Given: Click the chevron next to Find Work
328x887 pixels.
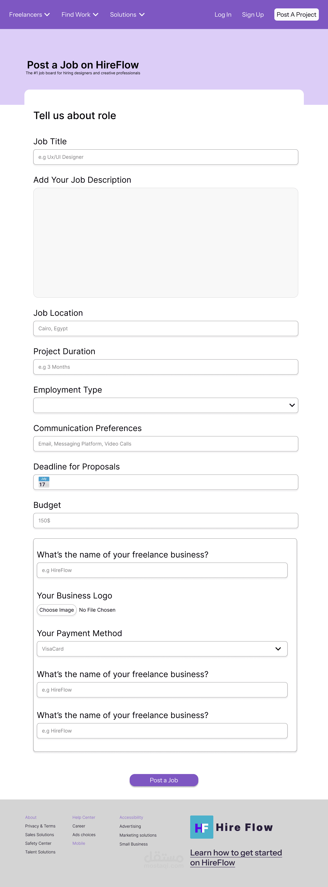Looking at the screenshot, I should coord(96,15).
